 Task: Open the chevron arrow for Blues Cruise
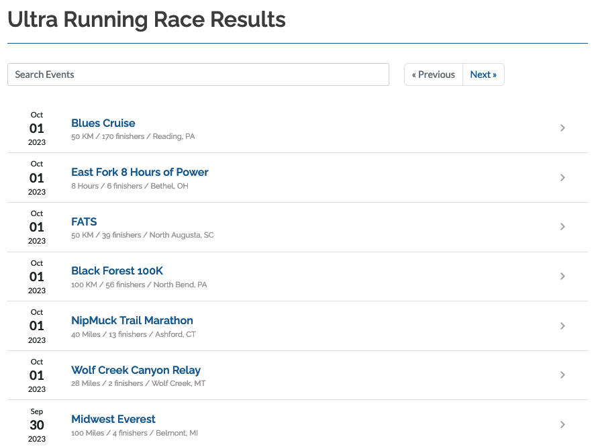(x=562, y=128)
